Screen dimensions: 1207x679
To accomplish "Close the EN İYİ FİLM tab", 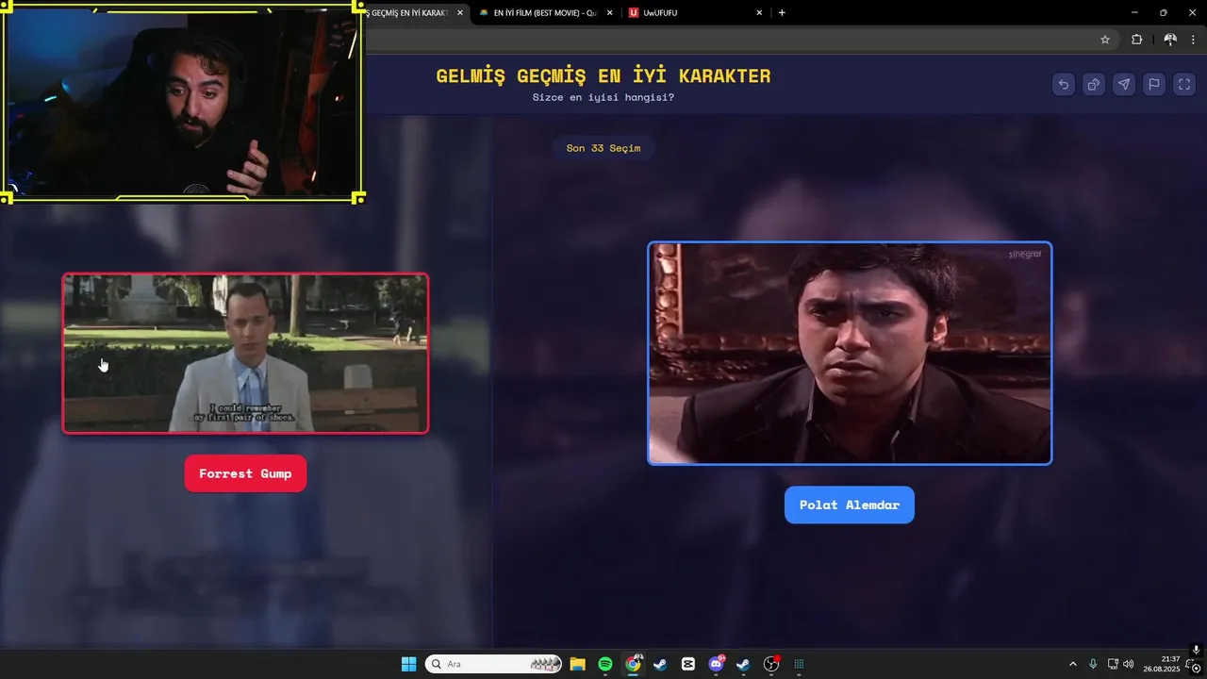I will 610,13.
